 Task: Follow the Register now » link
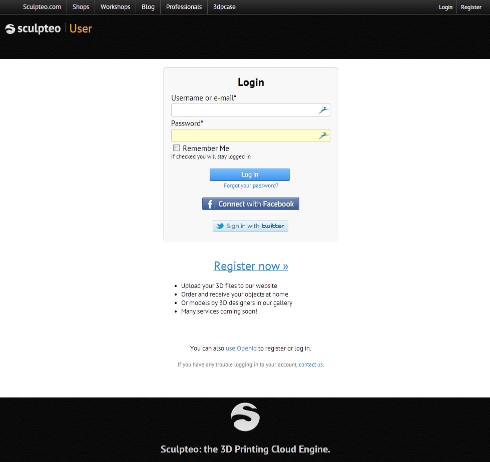point(251,266)
